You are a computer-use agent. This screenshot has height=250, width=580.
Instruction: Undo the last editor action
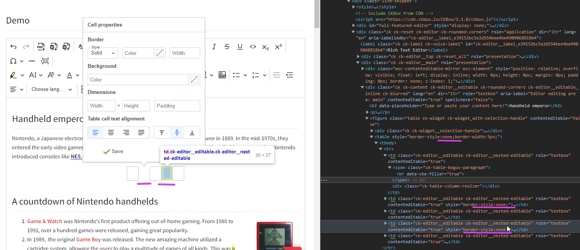[13, 47]
